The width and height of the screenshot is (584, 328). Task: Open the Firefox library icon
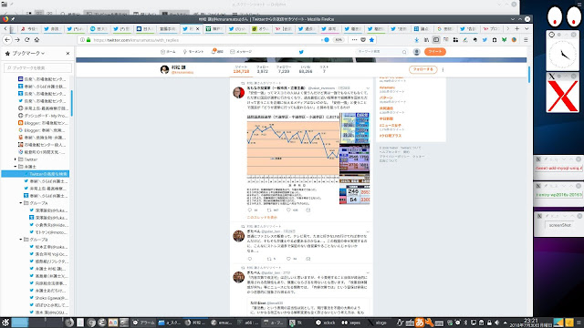pyautogui.click(x=426, y=40)
